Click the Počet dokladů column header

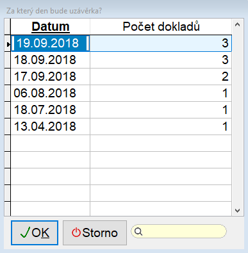pyautogui.click(x=161, y=27)
